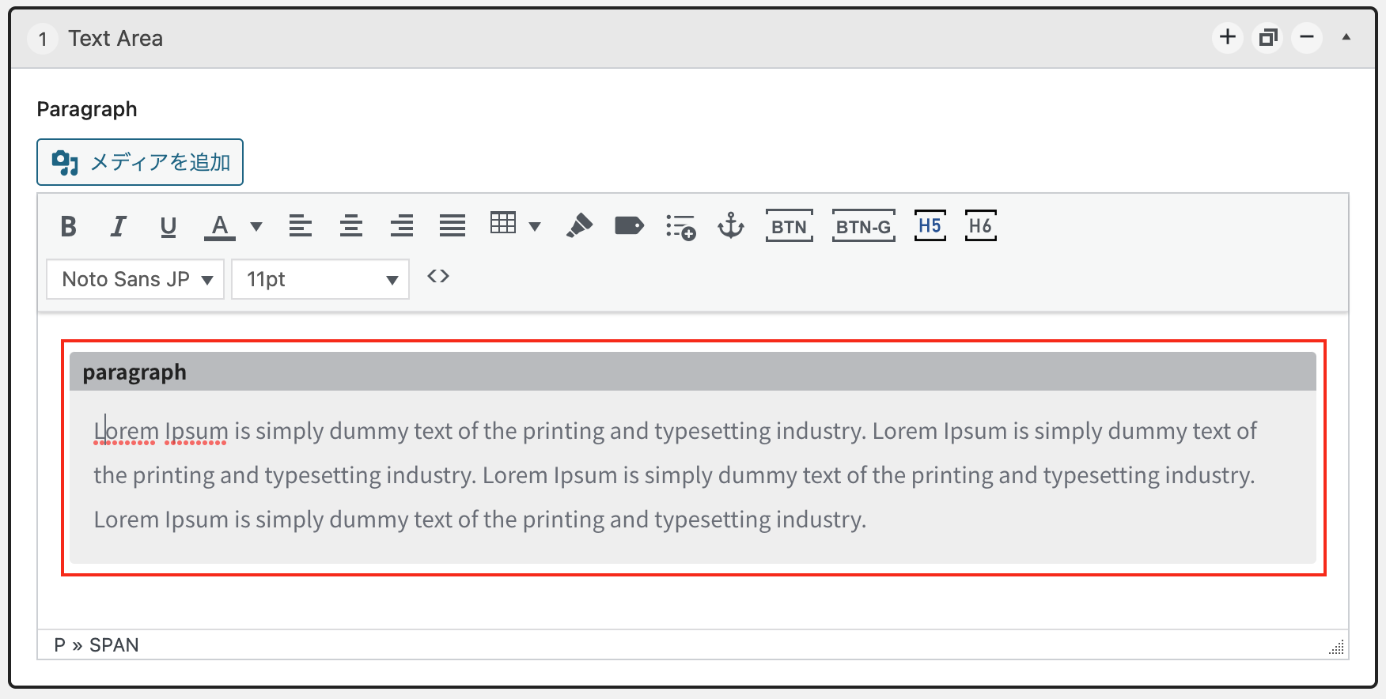Apply text color with the A icon
This screenshot has height=699, width=1386.
tap(220, 227)
